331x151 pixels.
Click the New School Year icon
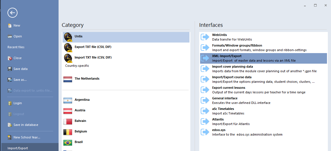point(10,137)
